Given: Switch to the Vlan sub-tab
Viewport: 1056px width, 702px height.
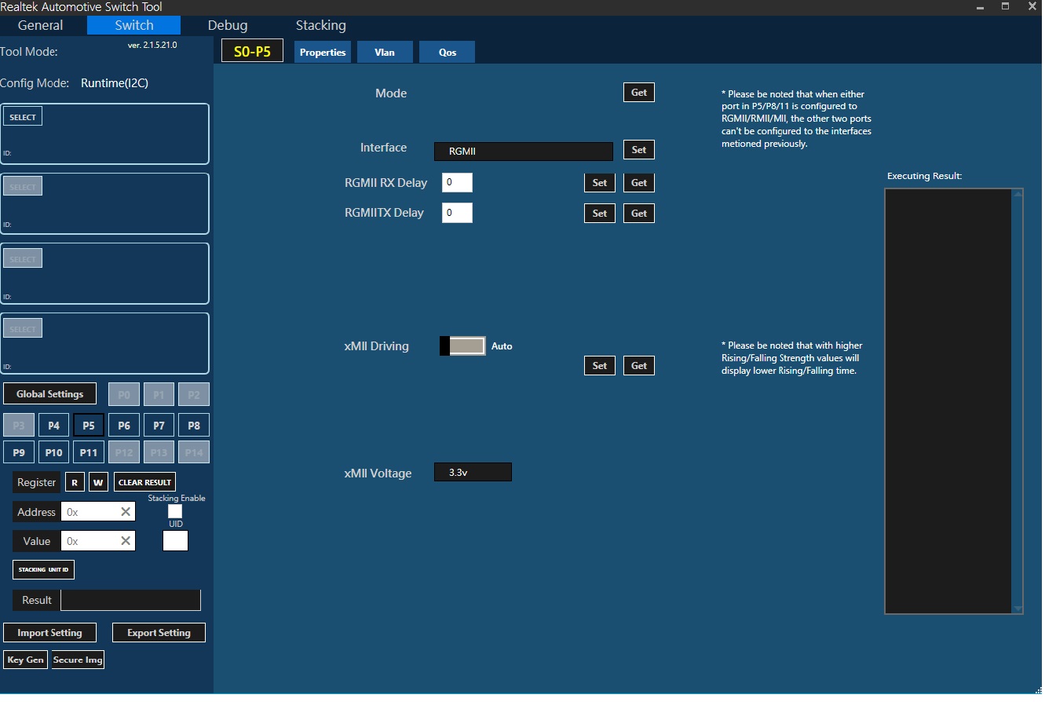Looking at the screenshot, I should [385, 52].
